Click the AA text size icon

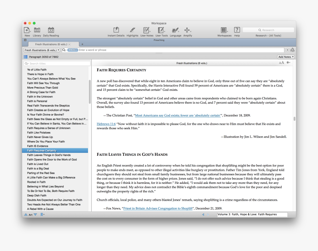pos(281,63)
